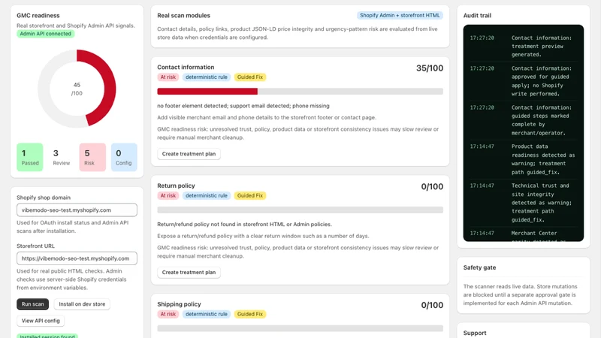The width and height of the screenshot is (601, 338).
Task: Click the Run scan button
Action: point(32,304)
